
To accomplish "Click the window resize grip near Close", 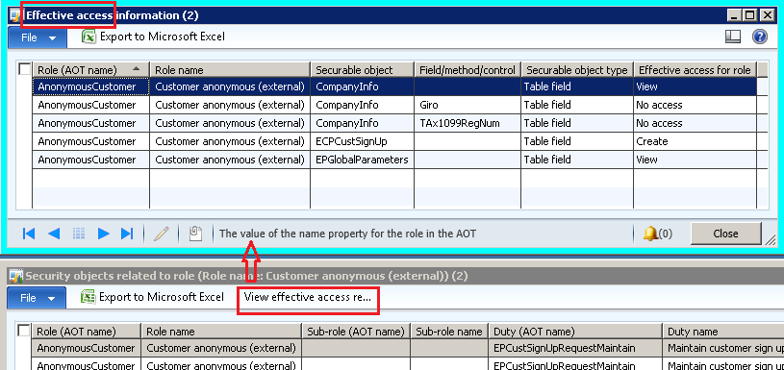I will tap(770, 239).
